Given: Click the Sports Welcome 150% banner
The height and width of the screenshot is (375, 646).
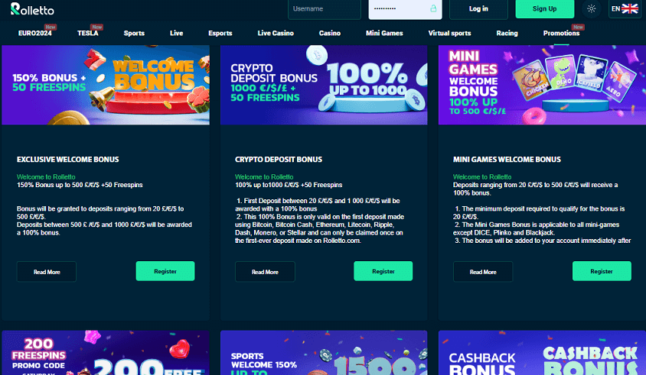Looking at the screenshot, I should pos(324,353).
